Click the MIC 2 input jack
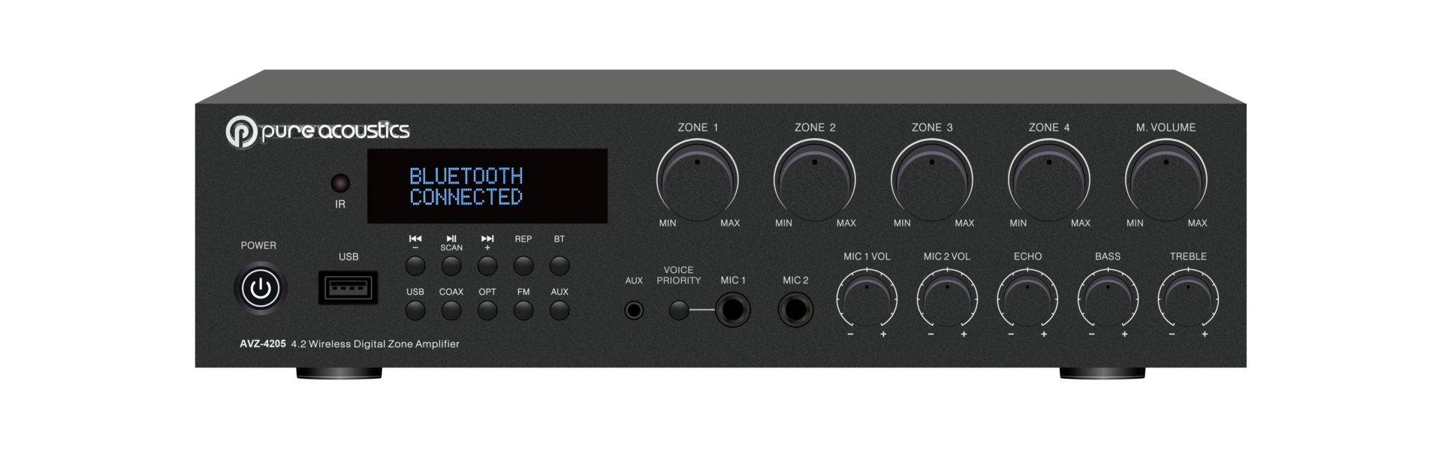 coord(796,309)
